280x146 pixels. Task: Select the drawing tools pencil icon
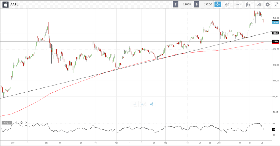click(x=259, y=5)
